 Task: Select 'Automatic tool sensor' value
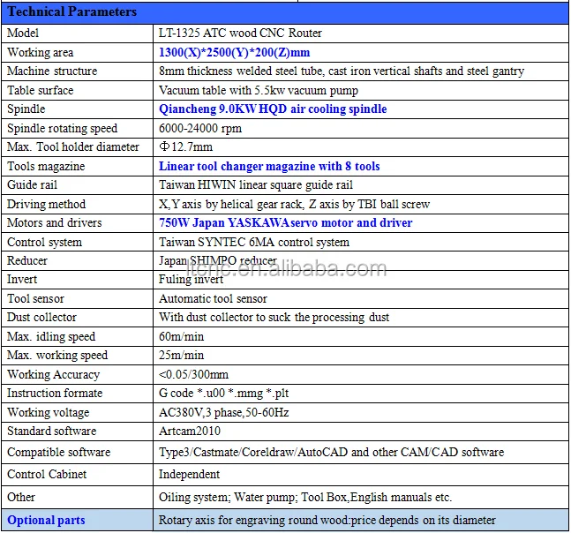pos(213,299)
